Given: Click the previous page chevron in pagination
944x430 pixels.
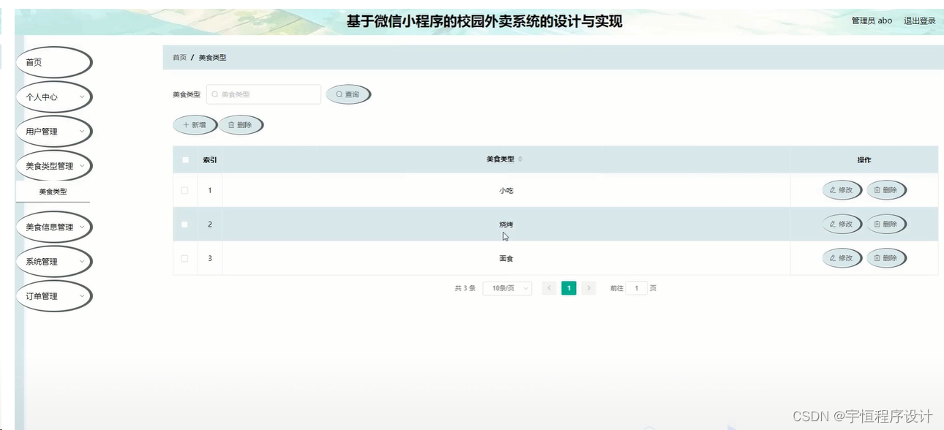Looking at the screenshot, I should pyautogui.click(x=549, y=288).
